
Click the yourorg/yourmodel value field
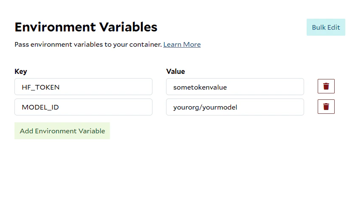pyautogui.click(x=235, y=107)
